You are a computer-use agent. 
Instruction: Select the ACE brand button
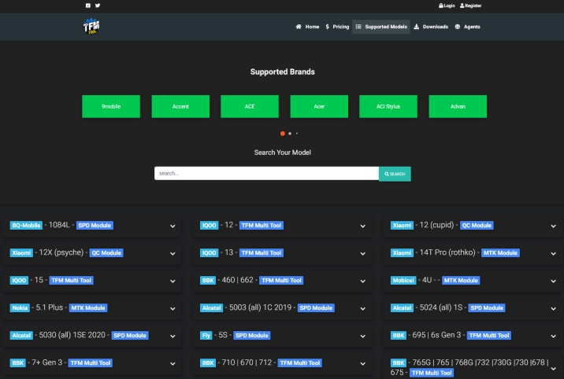250,106
